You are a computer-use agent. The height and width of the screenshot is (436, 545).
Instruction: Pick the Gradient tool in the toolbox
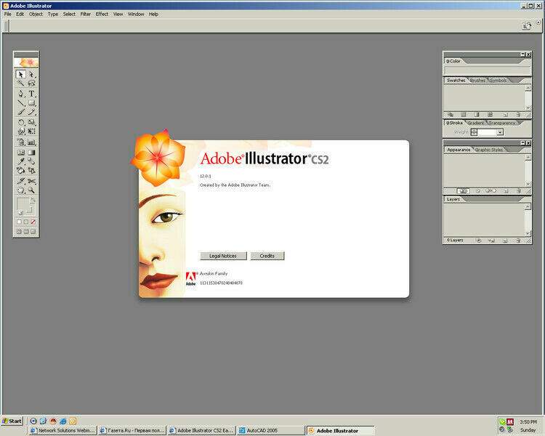(x=31, y=153)
